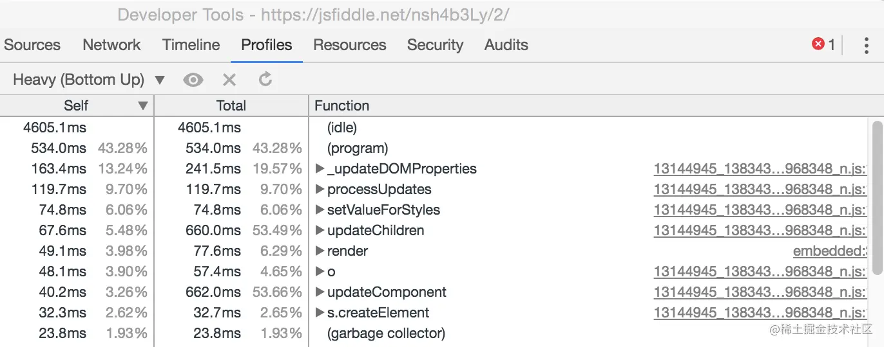Viewport: 884px width, 347px height.
Task: Open the Heavy (Bottom Up) view dropdown
Action: (x=89, y=80)
